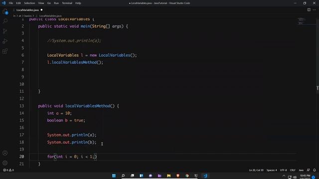Screen dimensions: 319x179
Task: Open errors and warnings problems indicator
Action: click(x=8, y=170)
